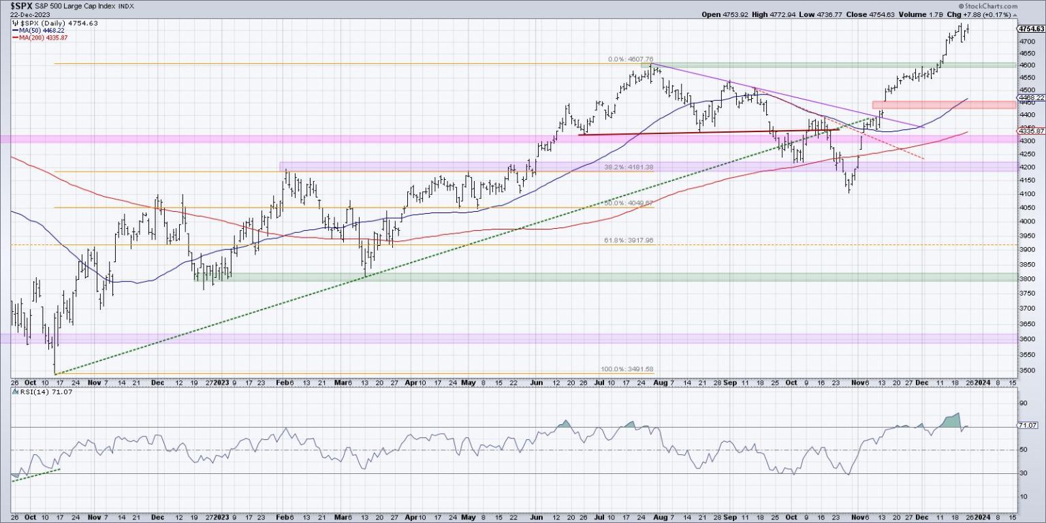Image resolution: width=1046 pixels, height=523 pixels.
Task: Click the up-arrow triangle after the Chg percentage
Action: 1013,14
